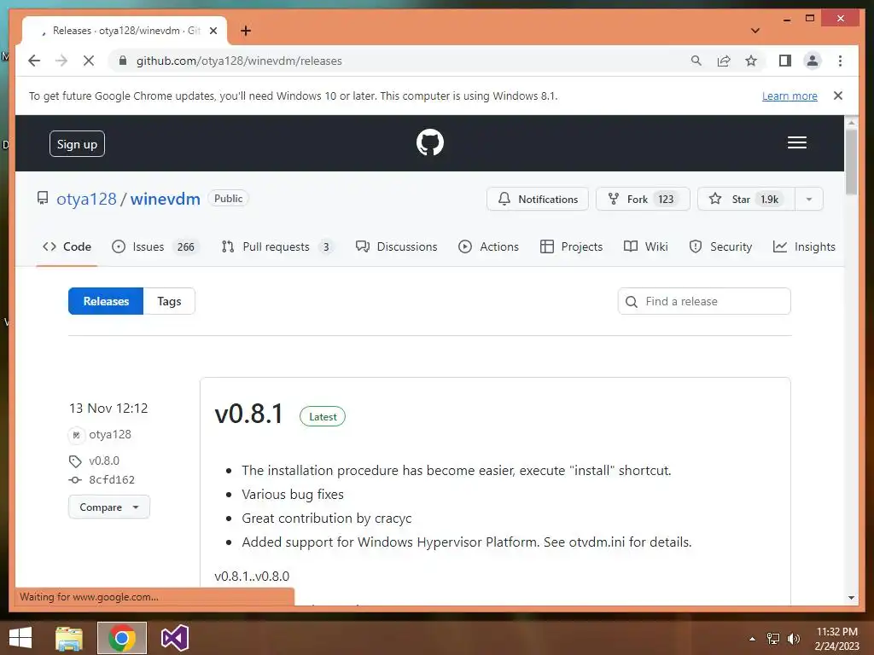Open commit 8cfd162
Viewport: 874px width, 655px height.
click(112, 479)
